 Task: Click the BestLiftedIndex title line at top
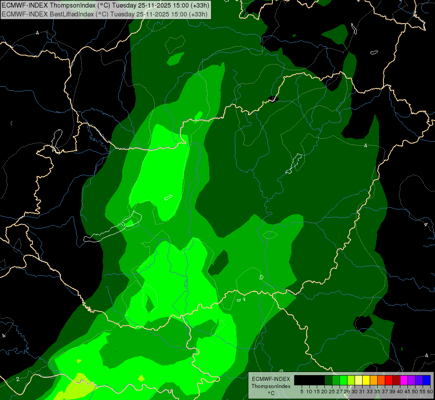coord(104,14)
